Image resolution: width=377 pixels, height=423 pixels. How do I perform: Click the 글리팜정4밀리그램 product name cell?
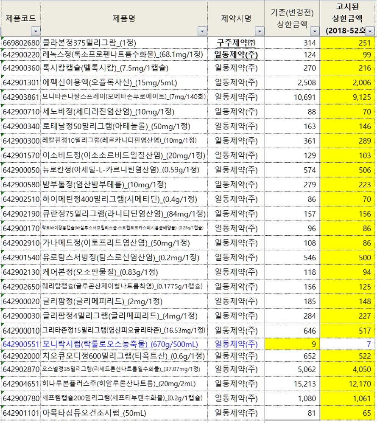[x=124, y=316]
